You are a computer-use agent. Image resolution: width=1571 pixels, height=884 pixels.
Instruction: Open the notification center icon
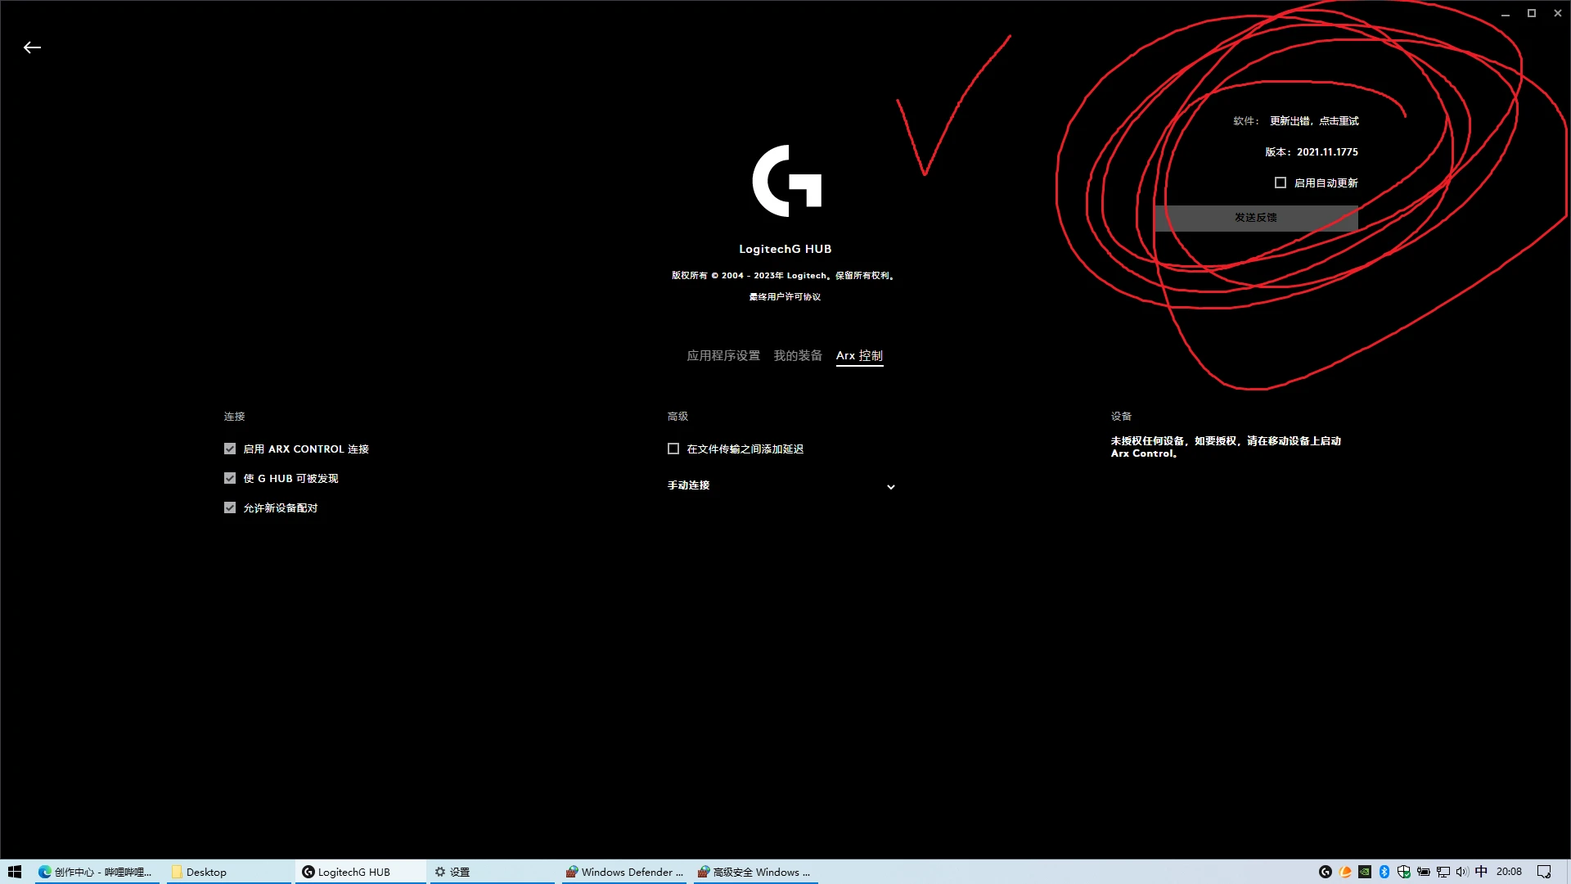(x=1544, y=872)
